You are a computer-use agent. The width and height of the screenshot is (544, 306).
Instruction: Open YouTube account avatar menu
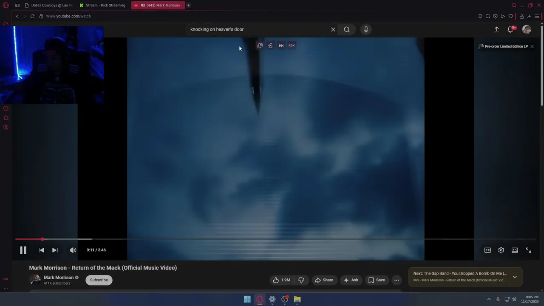coord(527,29)
